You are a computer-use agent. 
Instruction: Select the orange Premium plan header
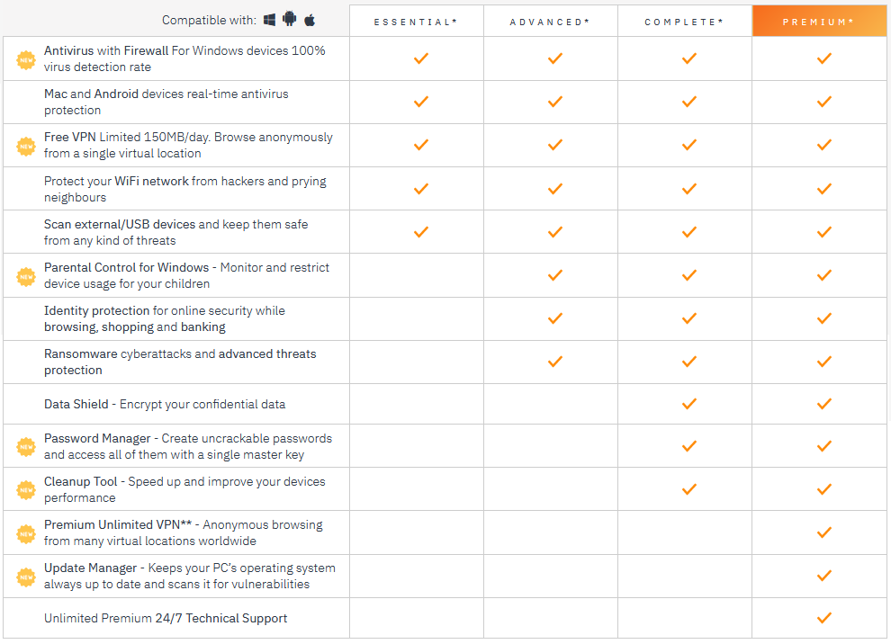[x=819, y=22]
